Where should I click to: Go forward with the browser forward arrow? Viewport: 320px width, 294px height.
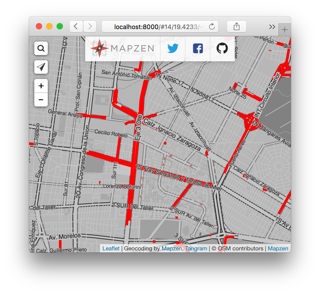(x=90, y=26)
